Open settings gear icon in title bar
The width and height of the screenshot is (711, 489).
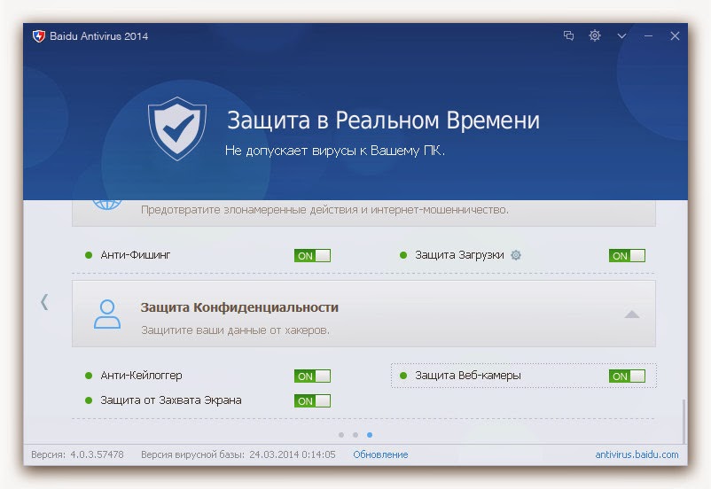pos(595,35)
